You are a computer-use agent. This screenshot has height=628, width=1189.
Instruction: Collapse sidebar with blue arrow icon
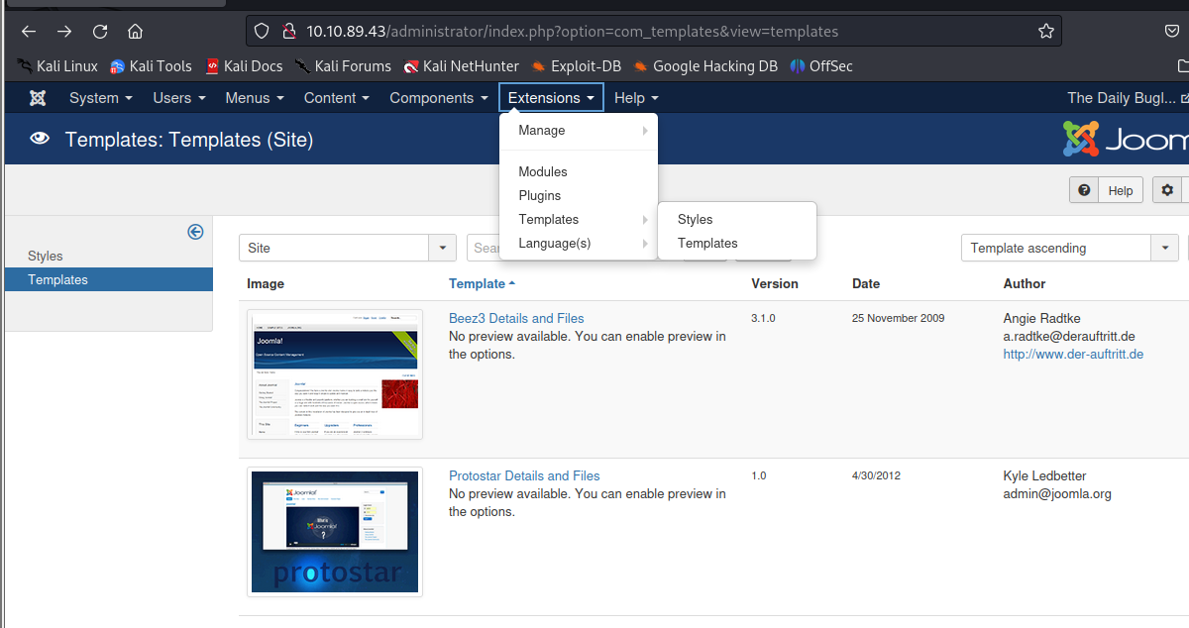click(195, 231)
